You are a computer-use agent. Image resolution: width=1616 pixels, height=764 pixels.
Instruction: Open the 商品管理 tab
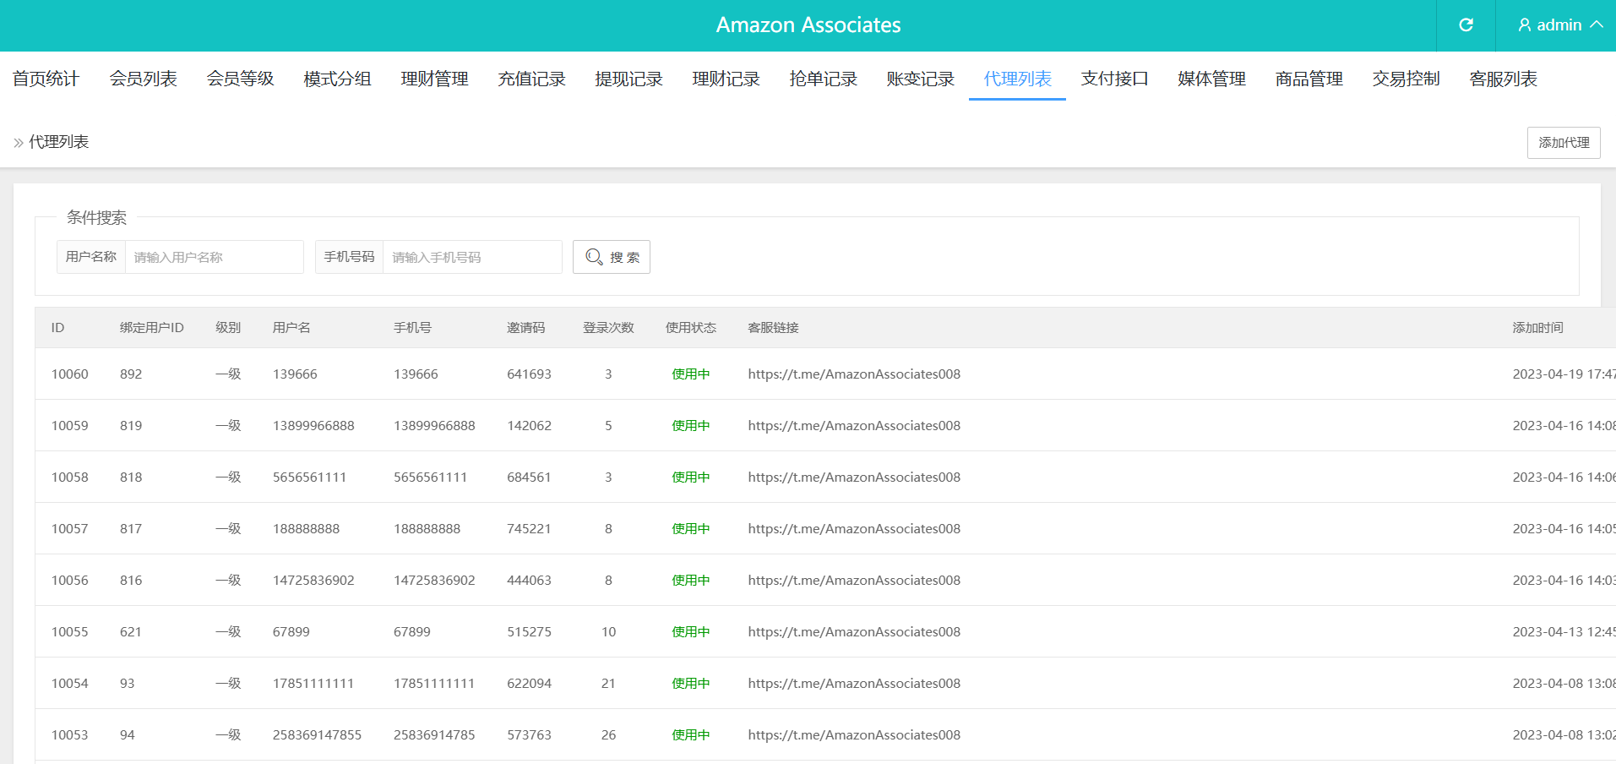point(1309,79)
